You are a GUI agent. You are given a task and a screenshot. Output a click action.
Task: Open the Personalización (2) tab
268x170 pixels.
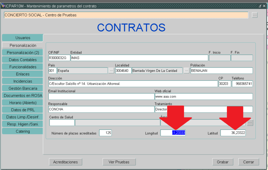pyautogui.click(x=23, y=52)
